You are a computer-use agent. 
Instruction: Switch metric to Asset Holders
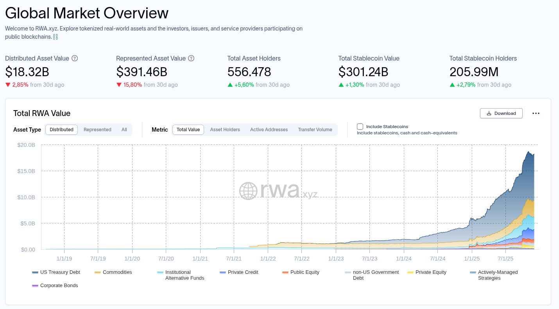coord(225,130)
